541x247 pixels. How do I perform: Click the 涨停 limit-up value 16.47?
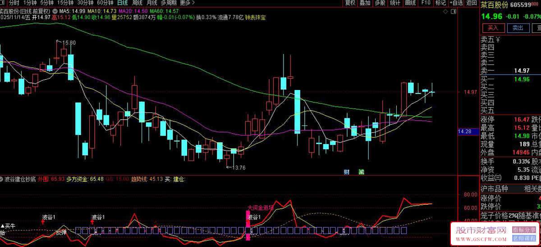click(x=523, y=119)
